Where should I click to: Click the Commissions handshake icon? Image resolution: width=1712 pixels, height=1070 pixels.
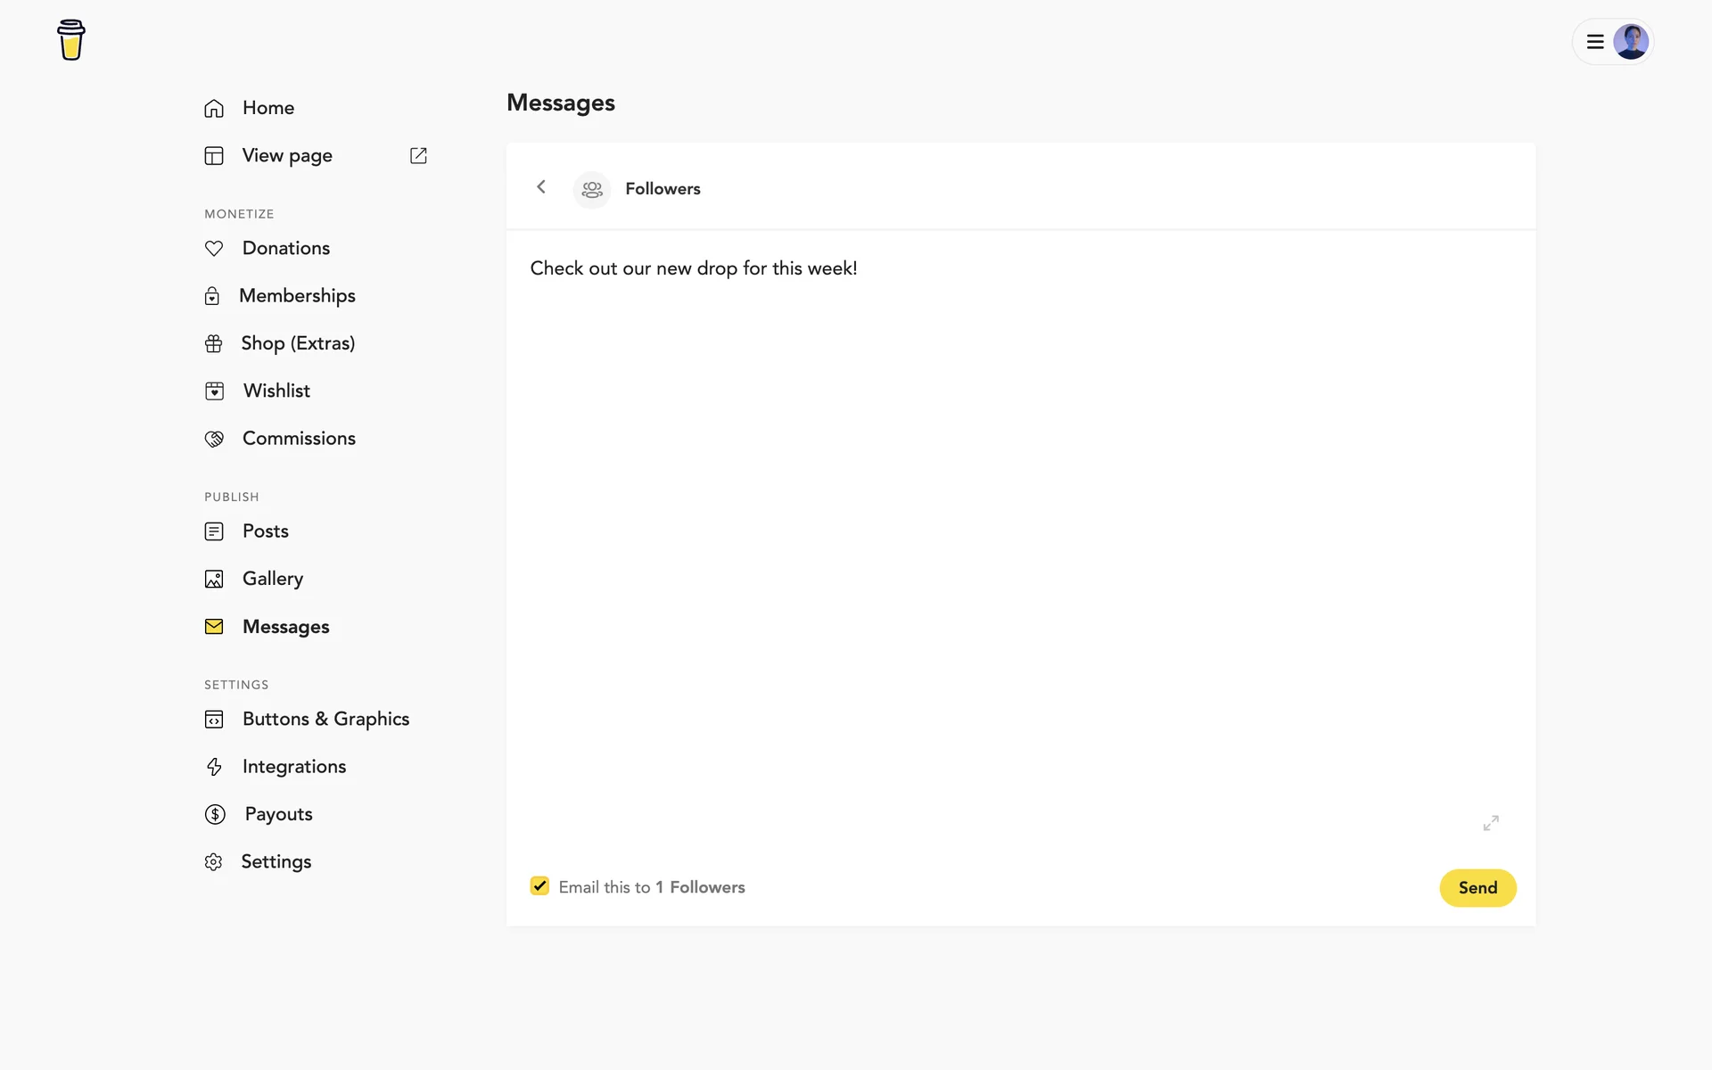214,439
